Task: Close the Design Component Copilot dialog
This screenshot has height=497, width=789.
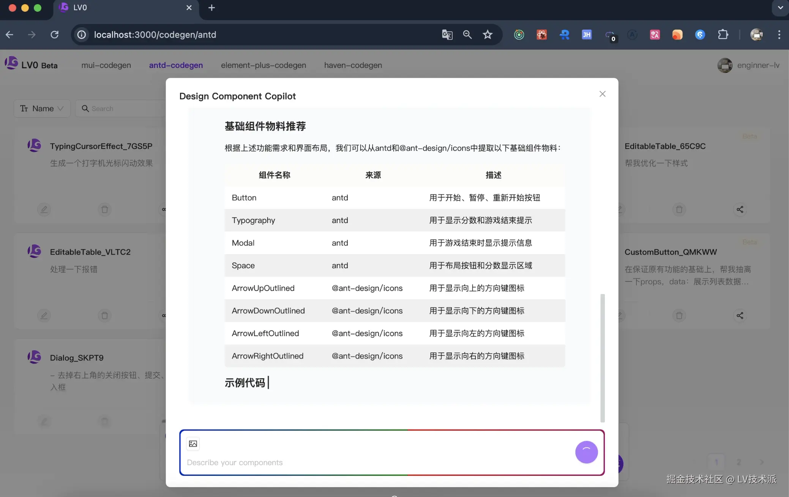Action: (602, 94)
